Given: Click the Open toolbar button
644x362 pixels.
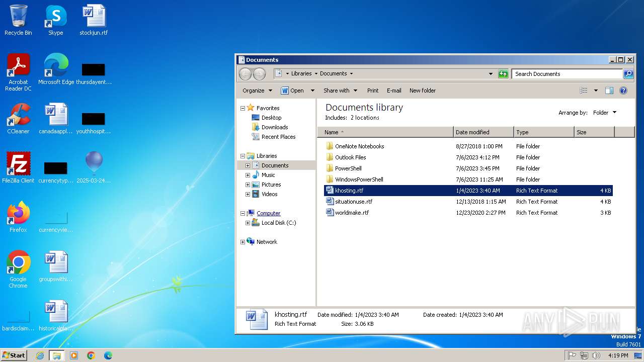Looking at the screenshot, I should 292,90.
